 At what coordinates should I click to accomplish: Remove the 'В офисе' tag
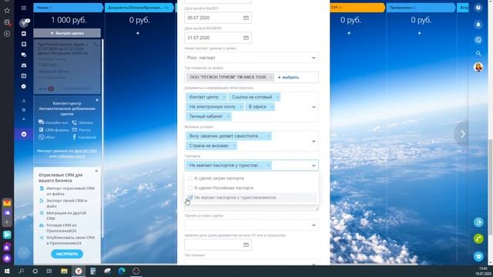pyautogui.click(x=272, y=107)
